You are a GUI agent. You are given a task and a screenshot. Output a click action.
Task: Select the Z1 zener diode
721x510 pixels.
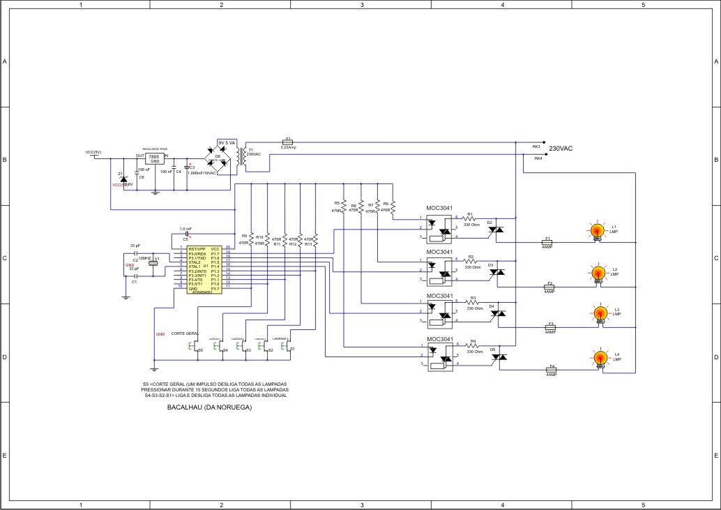[x=123, y=179]
